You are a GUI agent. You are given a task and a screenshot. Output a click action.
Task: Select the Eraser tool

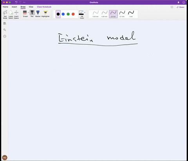pos(25,14)
